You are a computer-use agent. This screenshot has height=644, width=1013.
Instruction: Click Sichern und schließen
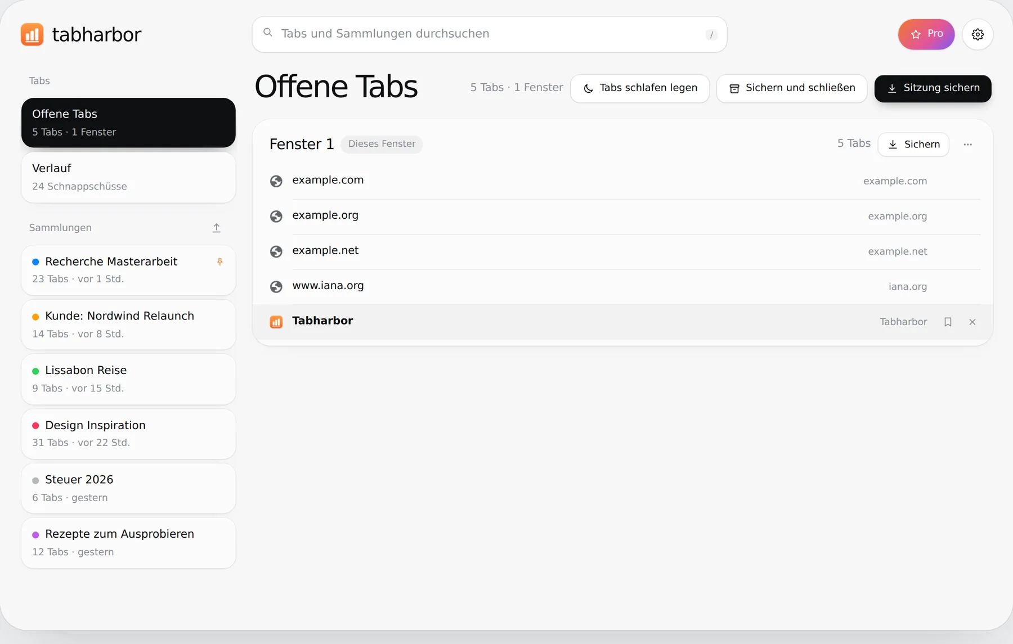point(791,88)
